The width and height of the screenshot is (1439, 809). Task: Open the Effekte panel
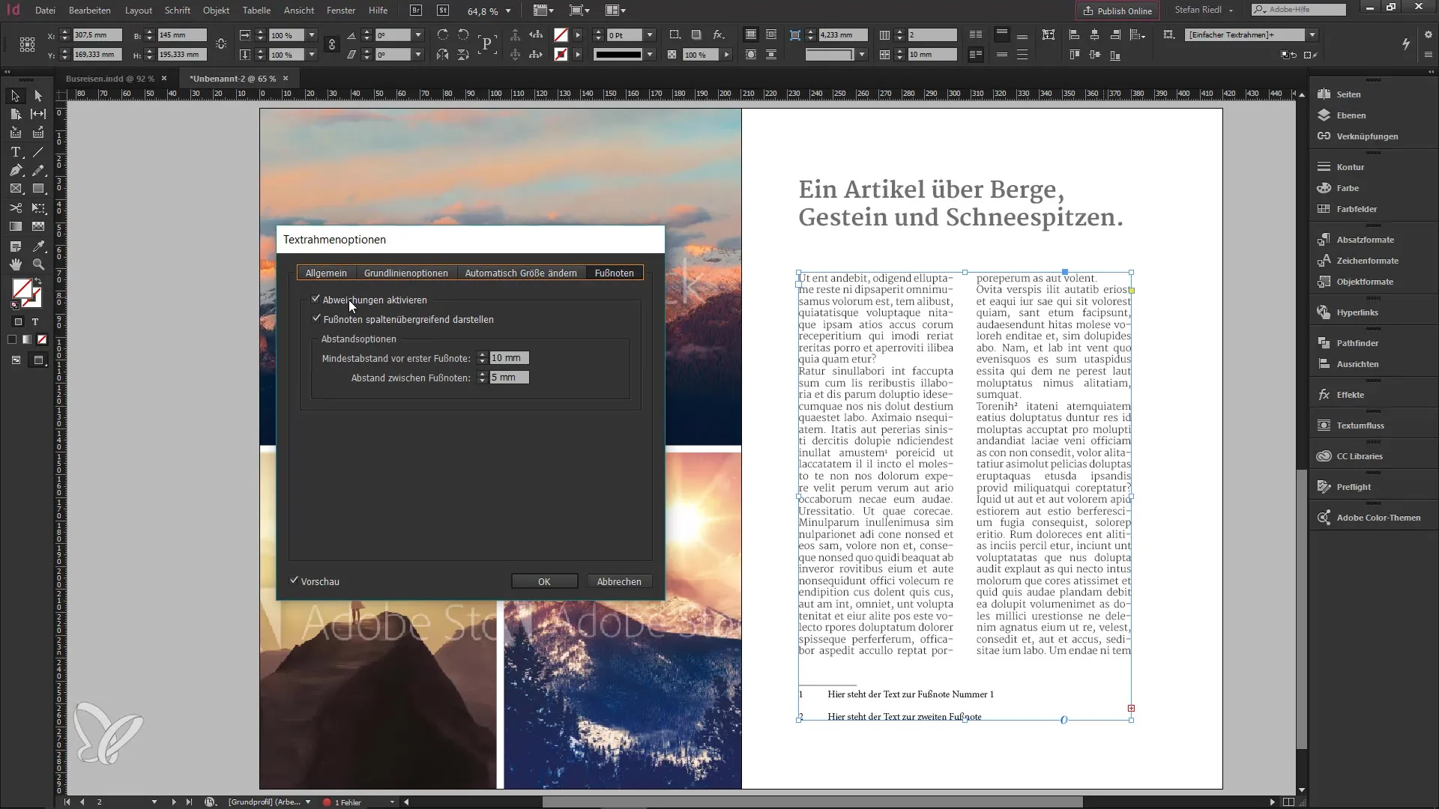pos(1350,395)
